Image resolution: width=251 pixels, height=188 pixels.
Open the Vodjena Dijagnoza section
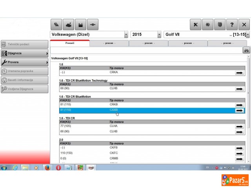[x=24, y=89]
